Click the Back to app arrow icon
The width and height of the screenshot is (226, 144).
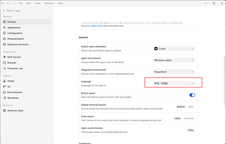4,11
